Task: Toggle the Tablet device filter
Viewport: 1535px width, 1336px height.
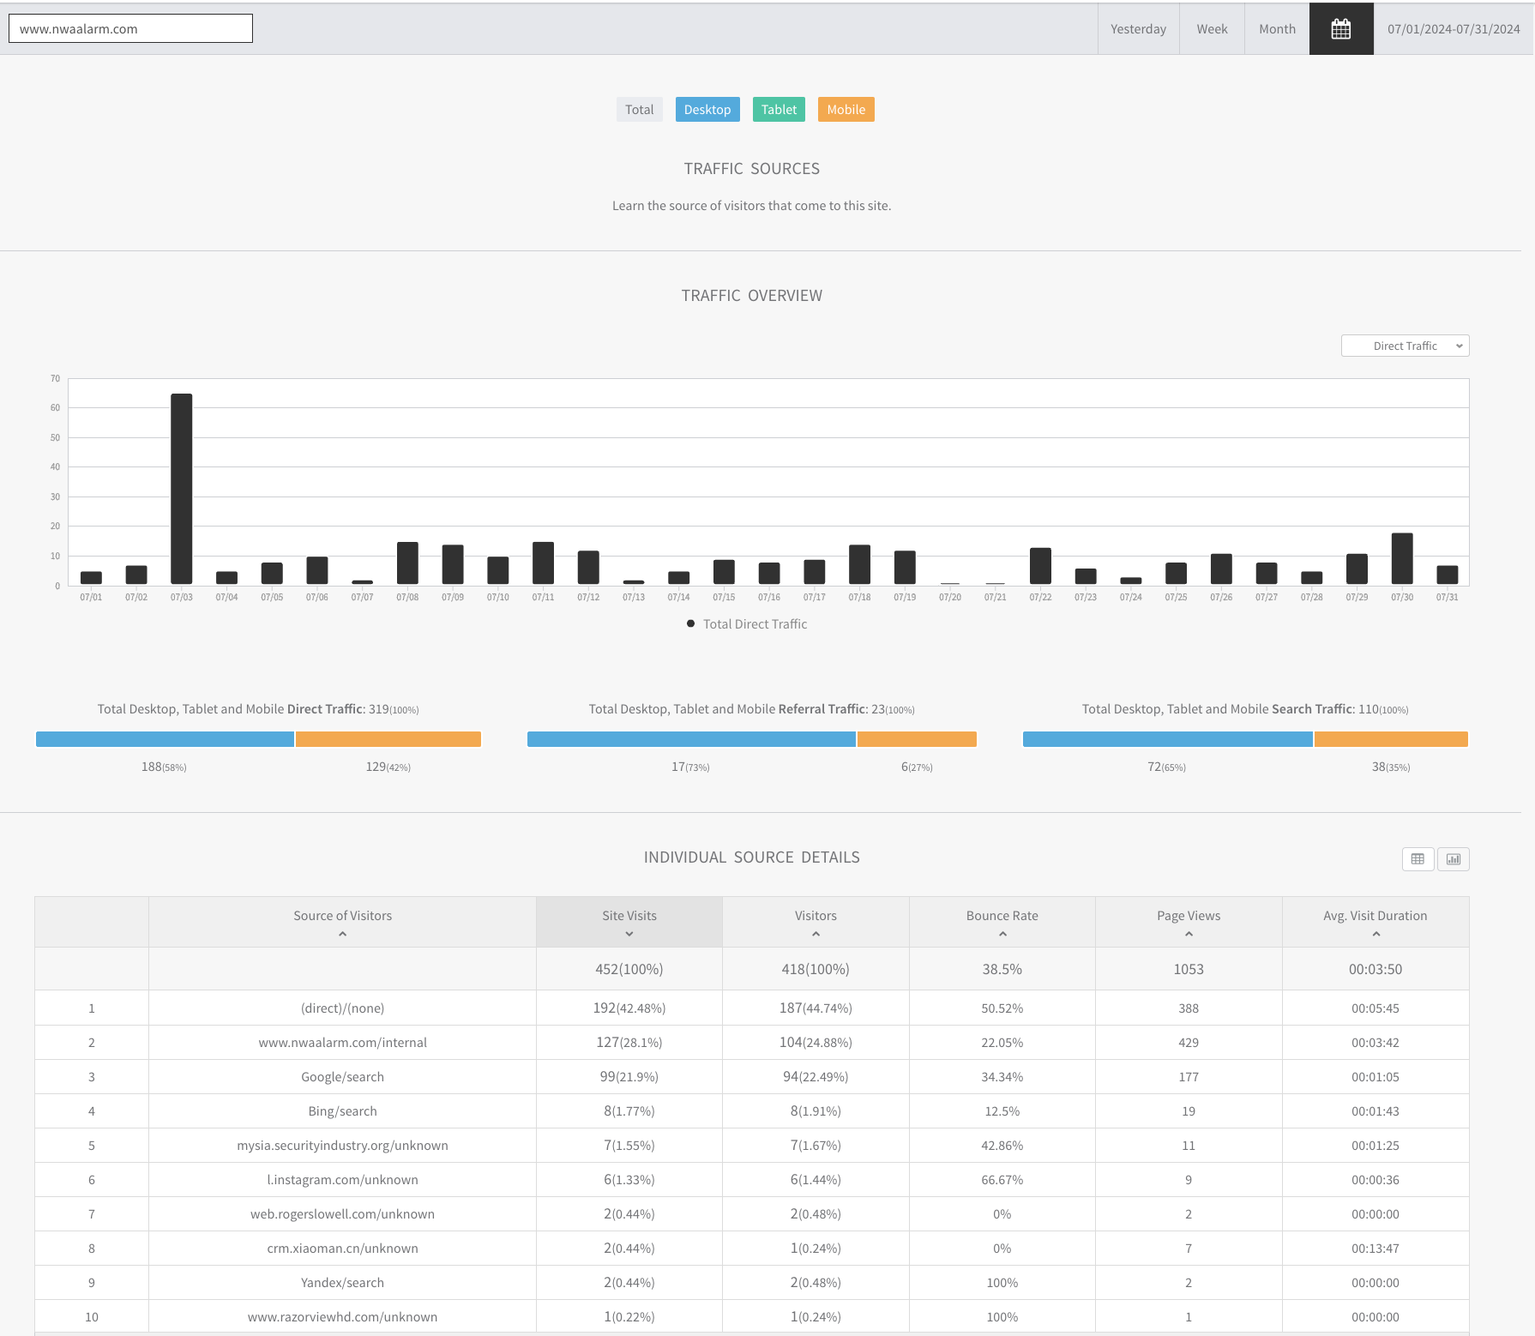Action: pos(779,110)
